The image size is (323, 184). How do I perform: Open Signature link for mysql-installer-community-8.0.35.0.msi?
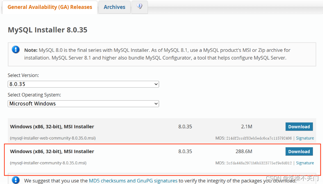point(305,163)
